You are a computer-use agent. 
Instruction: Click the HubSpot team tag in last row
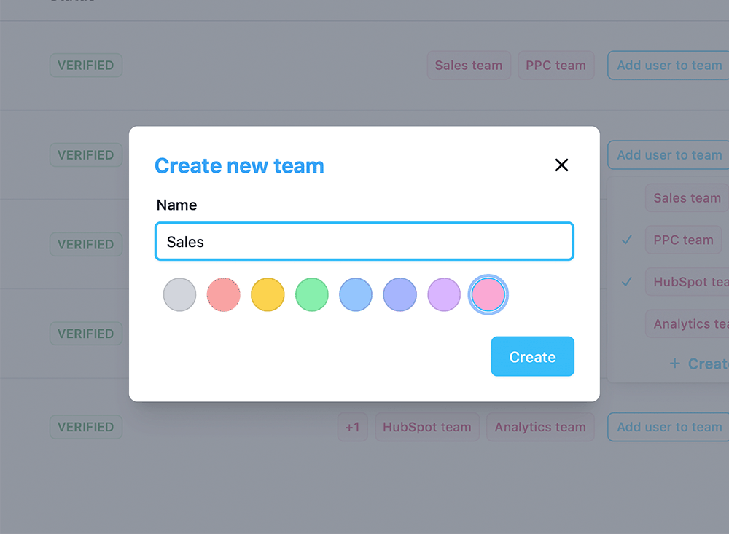click(426, 427)
